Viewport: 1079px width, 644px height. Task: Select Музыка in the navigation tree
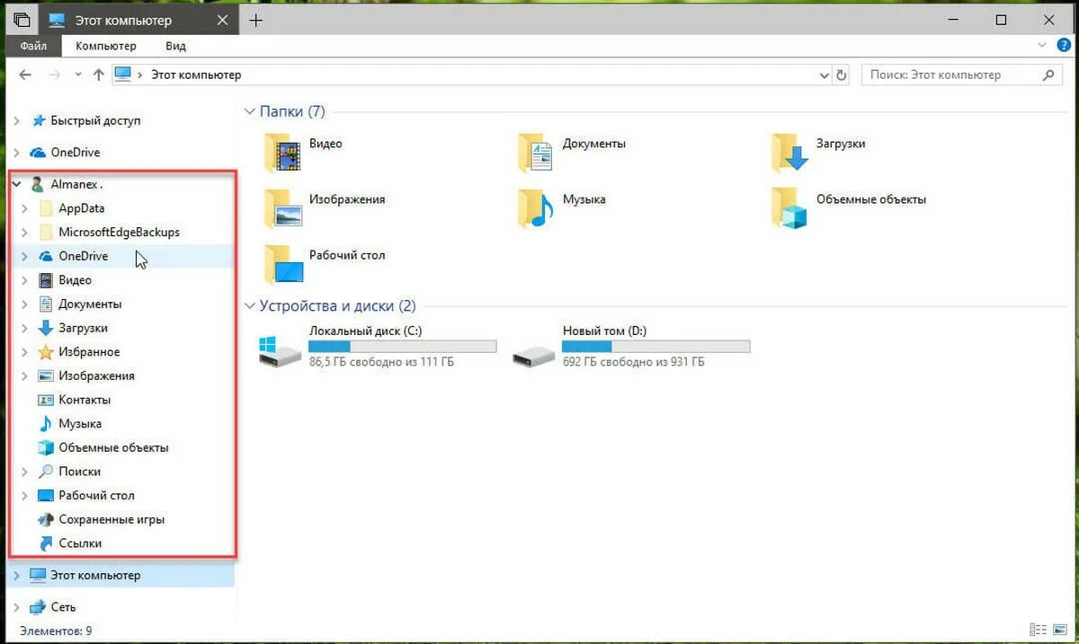(x=80, y=423)
